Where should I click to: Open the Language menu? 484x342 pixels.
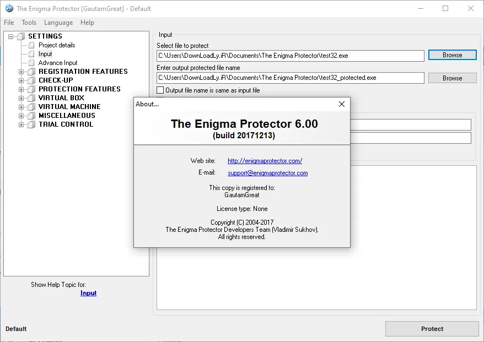pos(58,23)
